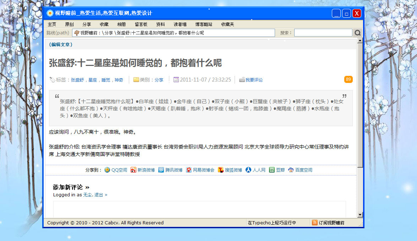This screenshot has width=417, height=241.
Task: Share to 网易微博会 icon
Action: pos(189,170)
